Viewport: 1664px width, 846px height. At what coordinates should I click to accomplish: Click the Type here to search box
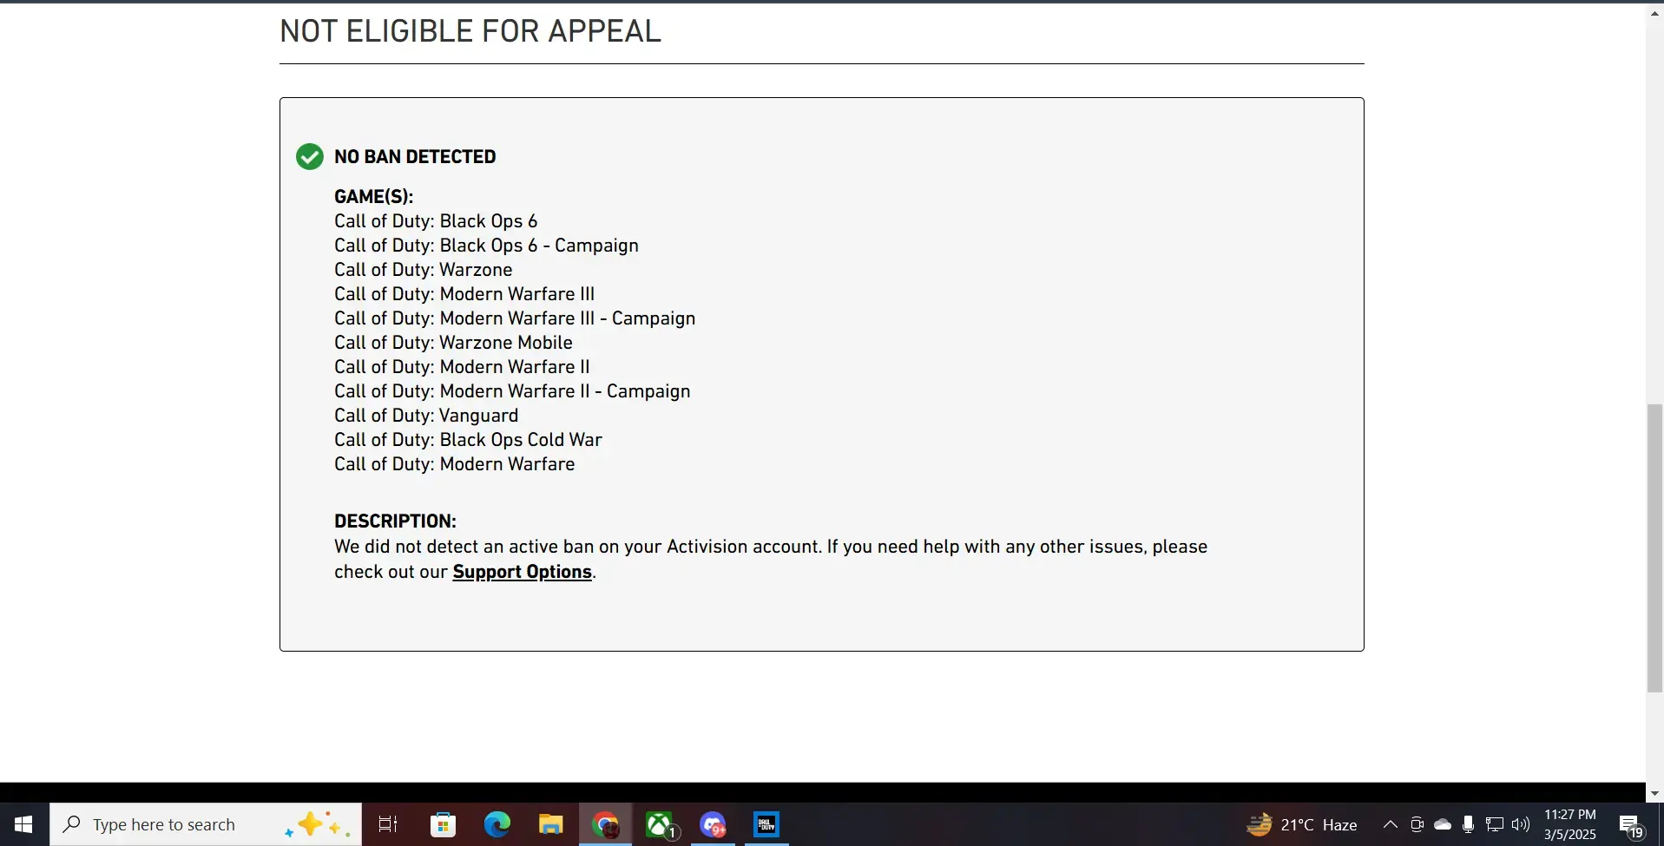(x=206, y=824)
